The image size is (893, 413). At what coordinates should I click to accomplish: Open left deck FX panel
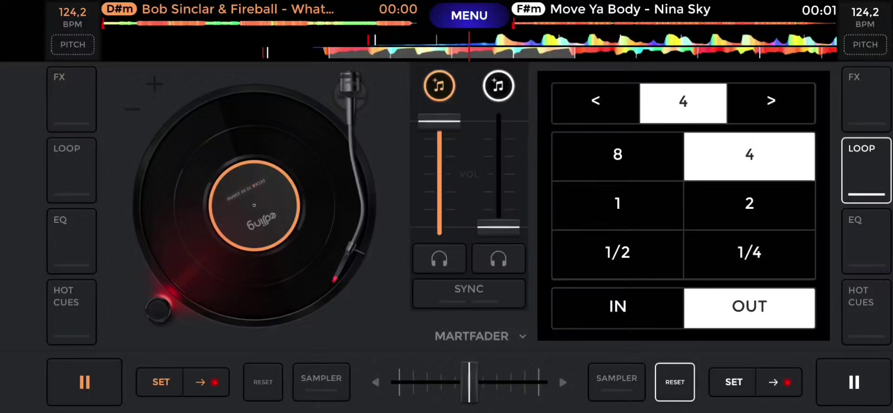point(72,100)
